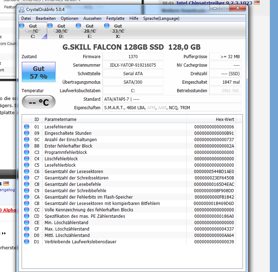Open Intel Chipsatztreiber link in background browser

click(214, 3)
